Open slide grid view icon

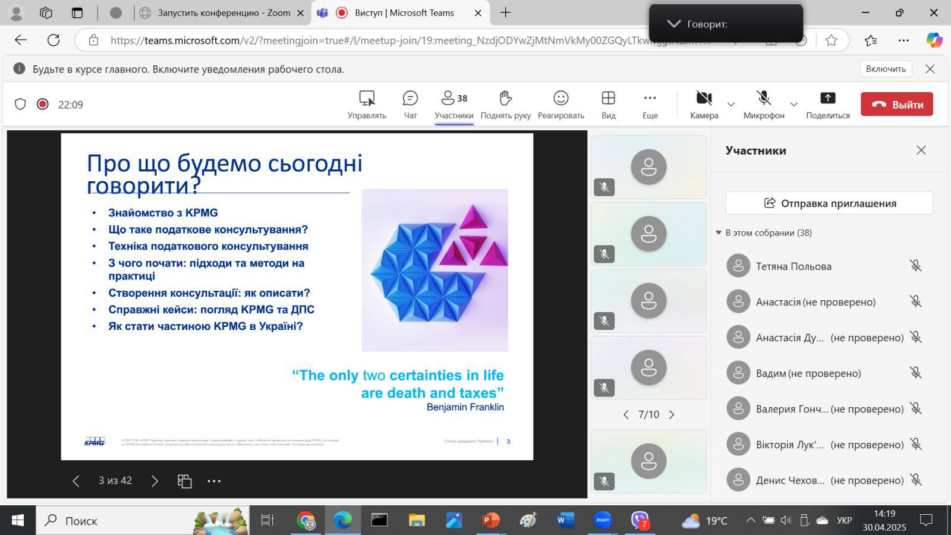(184, 481)
